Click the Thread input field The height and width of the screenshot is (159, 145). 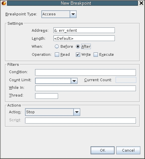click(46, 96)
